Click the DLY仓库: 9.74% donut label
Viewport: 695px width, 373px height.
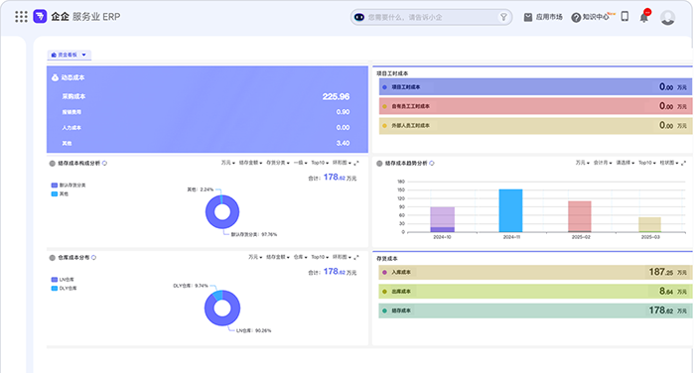[x=191, y=286]
